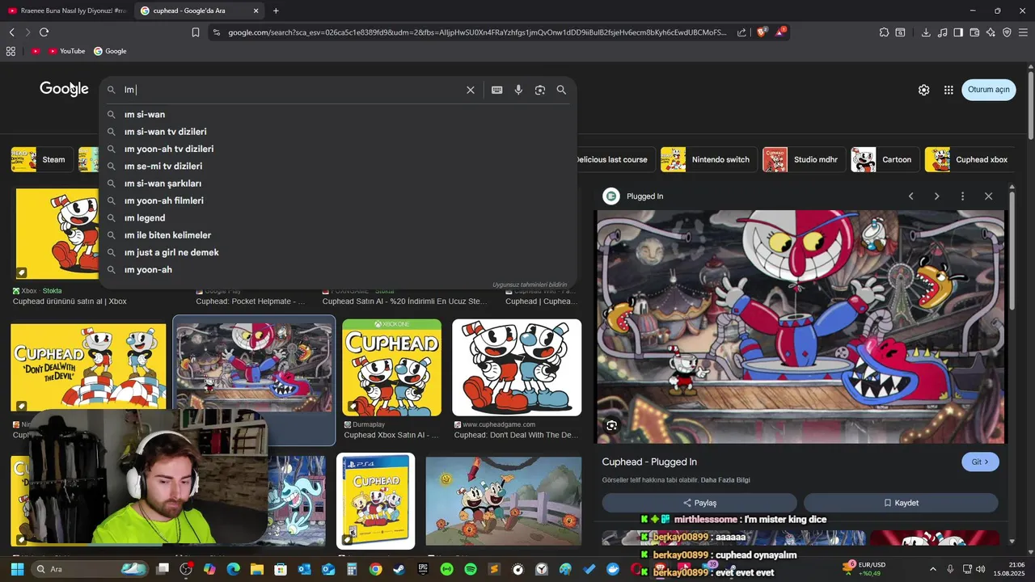Open the large Cuphead Plugged In preview image
This screenshot has width=1035, height=582.
click(x=801, y=327)
